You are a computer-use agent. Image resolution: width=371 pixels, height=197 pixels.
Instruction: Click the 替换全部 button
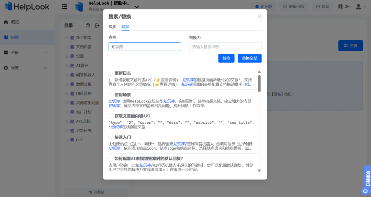250,58
